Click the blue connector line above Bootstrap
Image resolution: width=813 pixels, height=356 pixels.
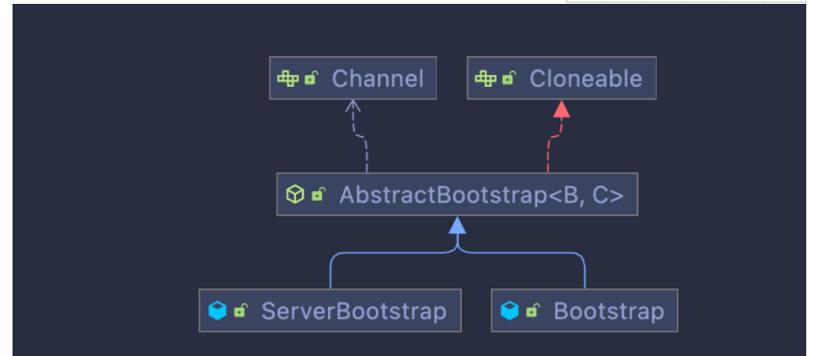pyautogui.click(x=584, y=270)
